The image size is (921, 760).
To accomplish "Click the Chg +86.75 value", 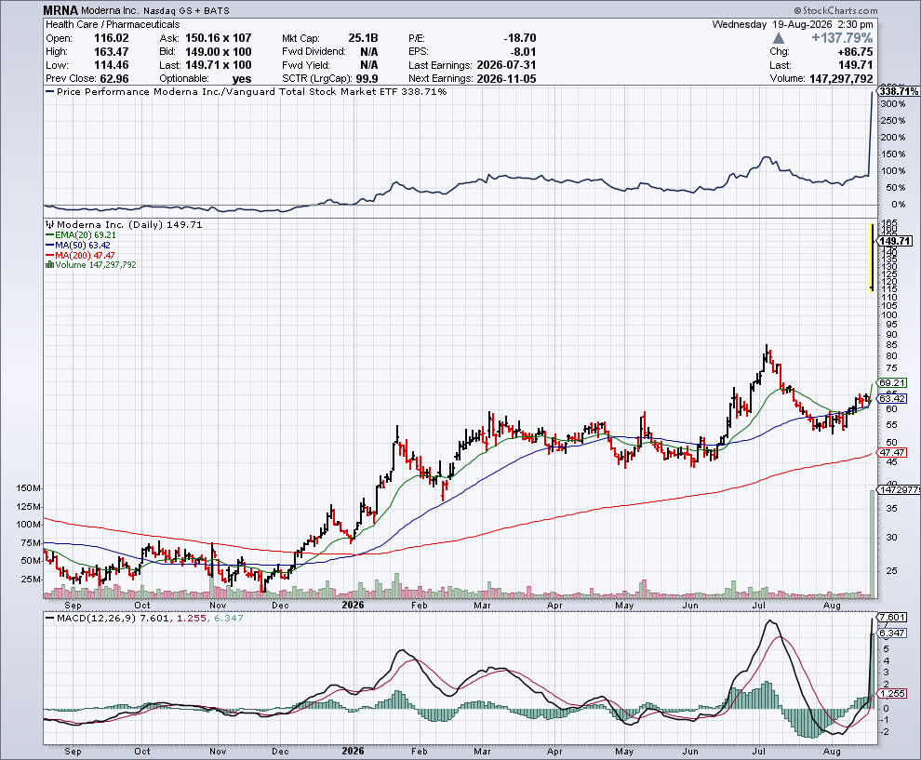I will point(855,52).
